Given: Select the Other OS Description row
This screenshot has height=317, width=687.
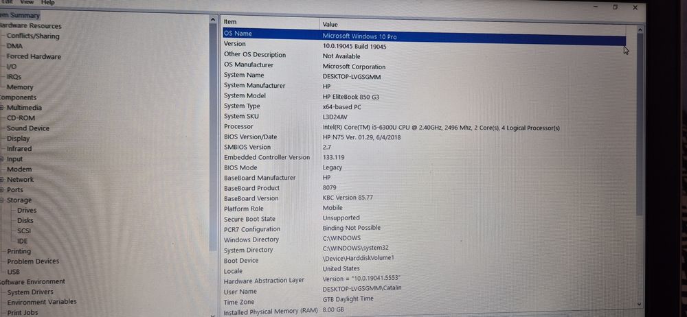Looking at the screenshot, I should [x=424, y=56].
